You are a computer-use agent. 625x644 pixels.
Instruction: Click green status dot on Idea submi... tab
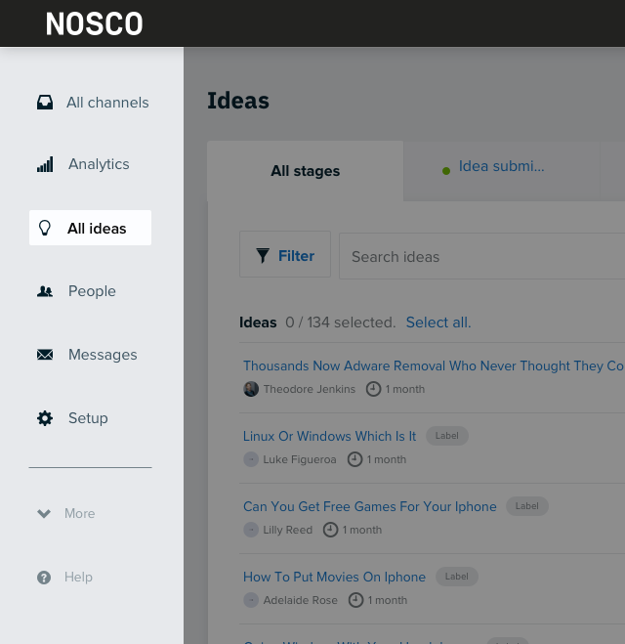pyautogui.click(x=446, y=171)
